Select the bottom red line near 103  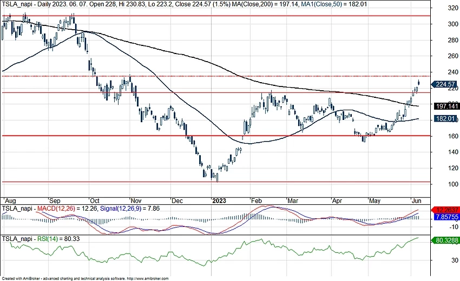(x=215, y=182)
